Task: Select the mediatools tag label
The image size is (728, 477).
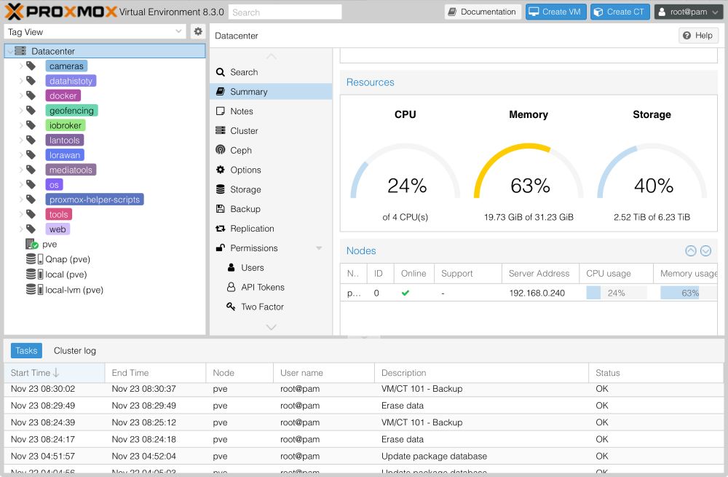Action: tap(71, 170)
